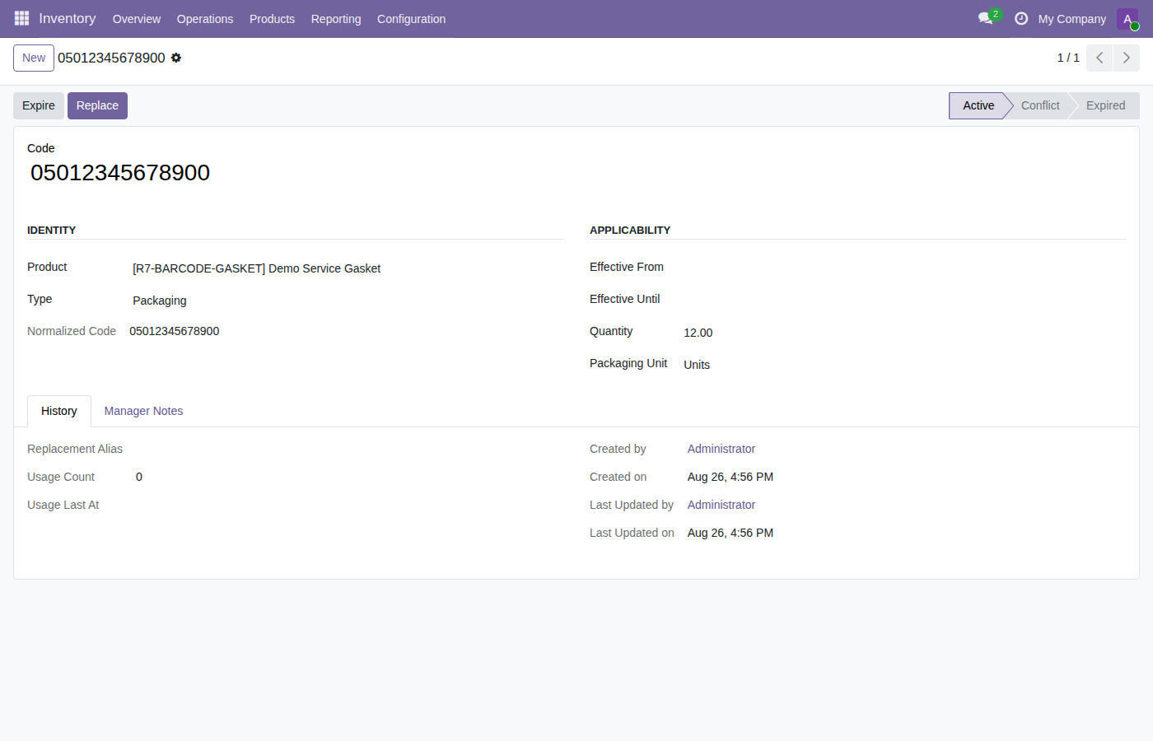The height and width of the screenshot is (741, 1153).
Task: Open the Last Updated by Administrator link
Action: (x=721, y=505)
